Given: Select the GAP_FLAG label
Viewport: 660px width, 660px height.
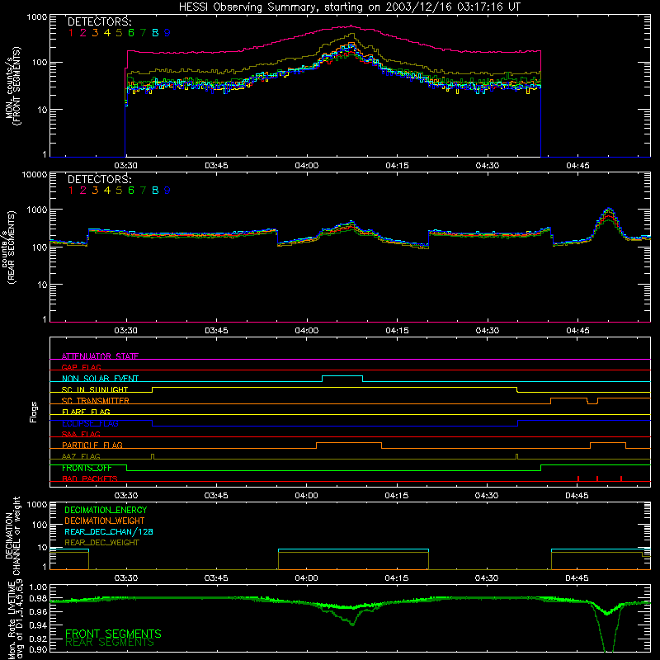Looking at the screenshot, I should pos(81,367).
